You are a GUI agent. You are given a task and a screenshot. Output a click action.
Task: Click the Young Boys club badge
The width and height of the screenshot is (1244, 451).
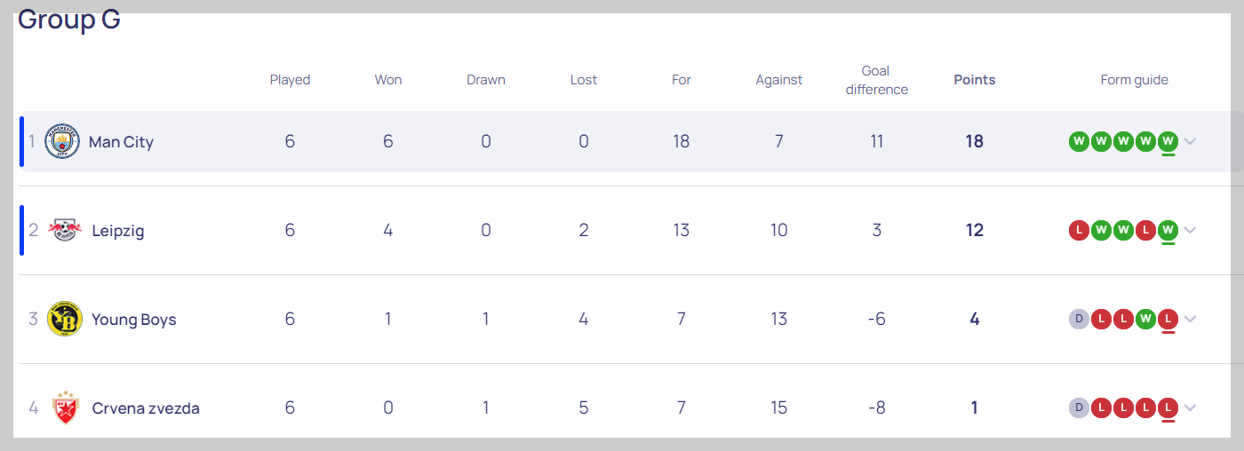click(x=64, y=319)
